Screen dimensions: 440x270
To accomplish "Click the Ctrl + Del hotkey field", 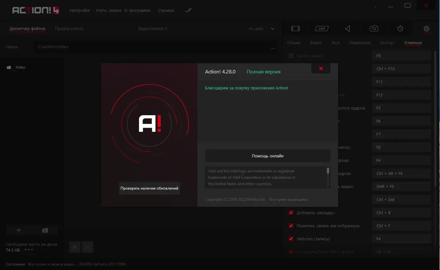I will point(402,200).
